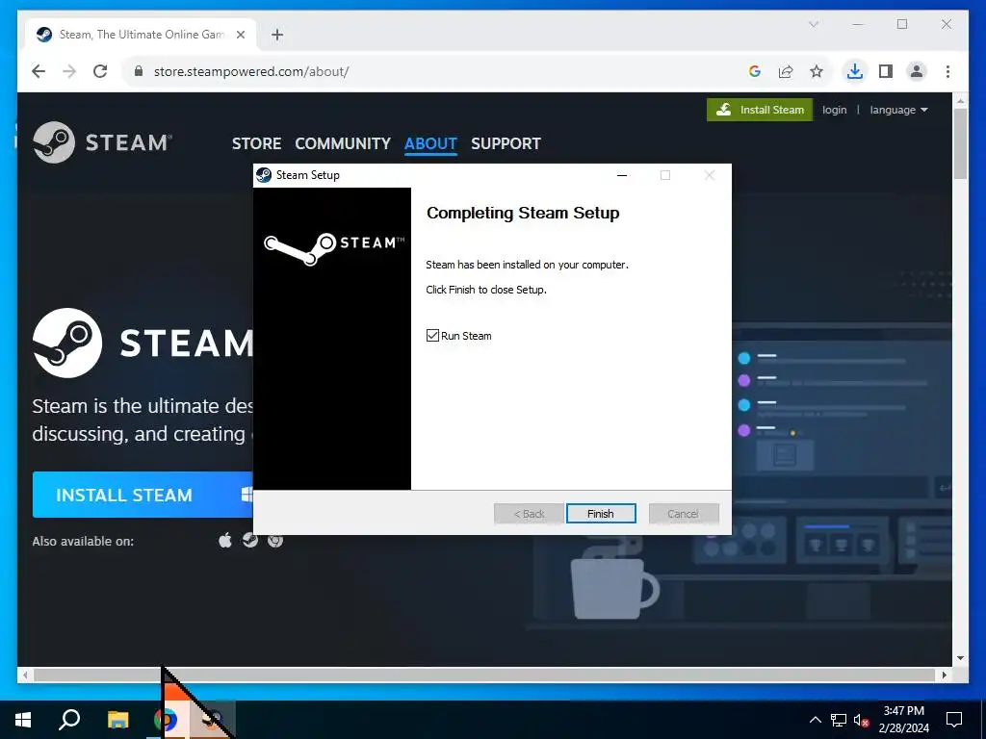Open SUPPORT menu

pyautogui.click(x=506, y=144)
